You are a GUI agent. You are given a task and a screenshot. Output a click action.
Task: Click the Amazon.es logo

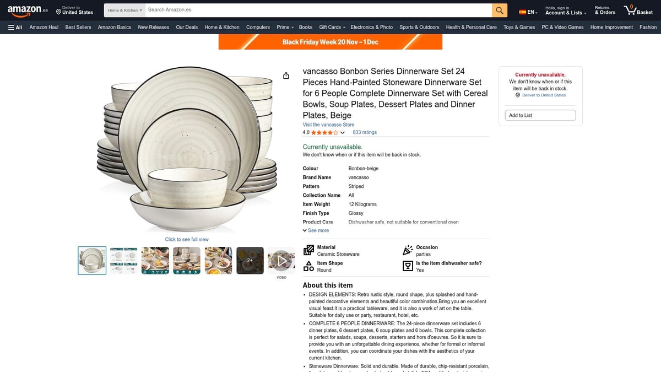[x=28, y=10]
